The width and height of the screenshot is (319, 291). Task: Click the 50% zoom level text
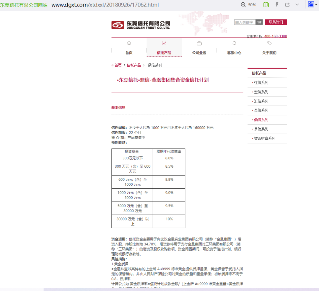click(252, 5)
